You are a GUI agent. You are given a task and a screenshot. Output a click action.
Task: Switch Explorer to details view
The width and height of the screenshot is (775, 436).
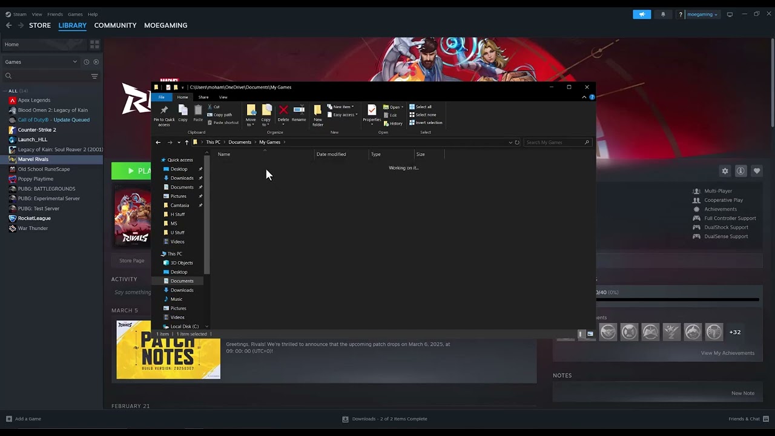pos(581,334)
